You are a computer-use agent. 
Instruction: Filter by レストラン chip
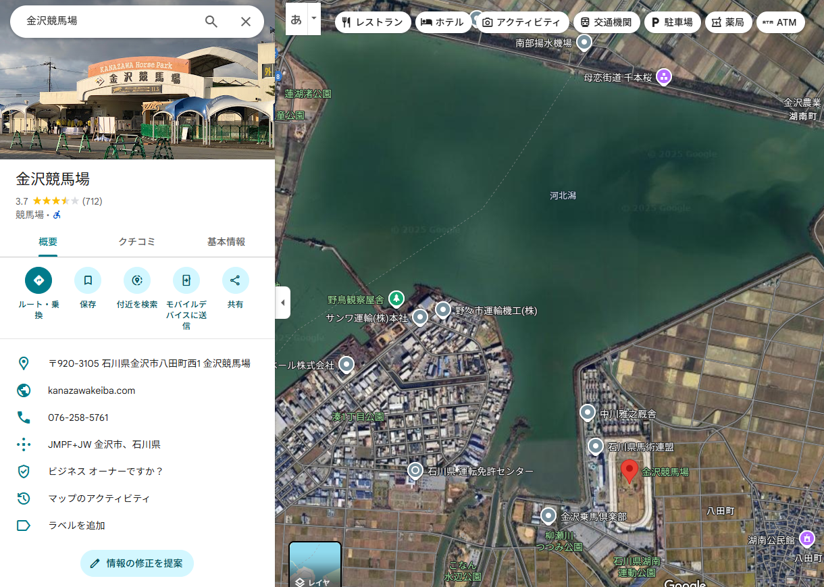point(373,22)
